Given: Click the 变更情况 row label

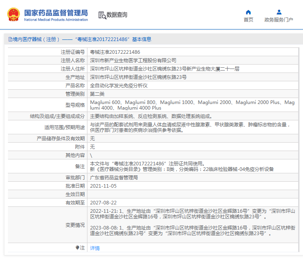Looking at the screenshot, I should 75,225.
